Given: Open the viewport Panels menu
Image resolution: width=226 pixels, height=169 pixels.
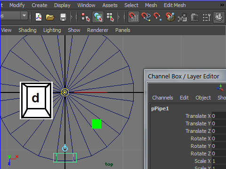Looking at the screenshot, I should point(123,30).
